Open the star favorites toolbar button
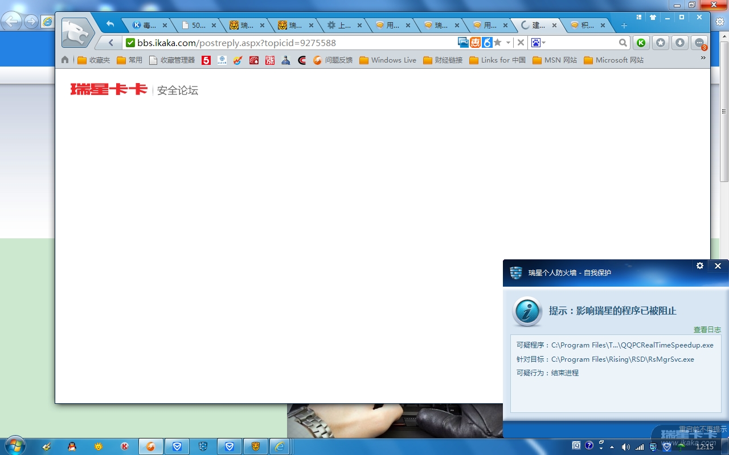Screen dimensions: 729x455 pos(661,43)
